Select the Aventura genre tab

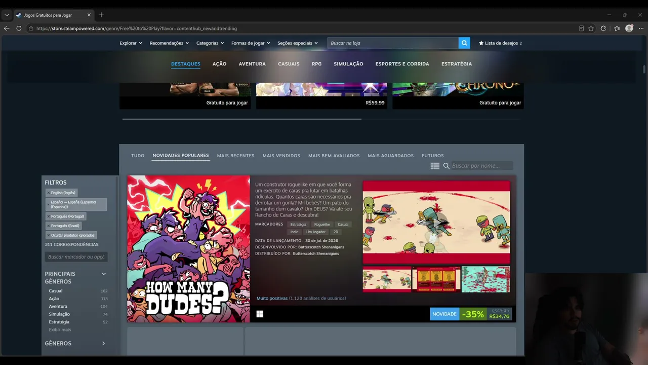tap(252, 64)
